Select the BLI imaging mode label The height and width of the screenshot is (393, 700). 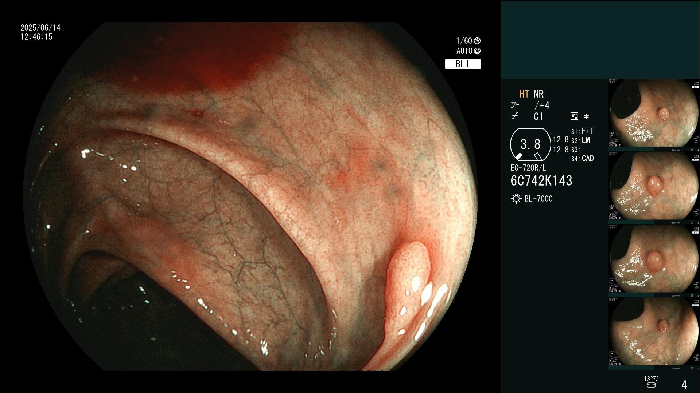tap(463, 64)
